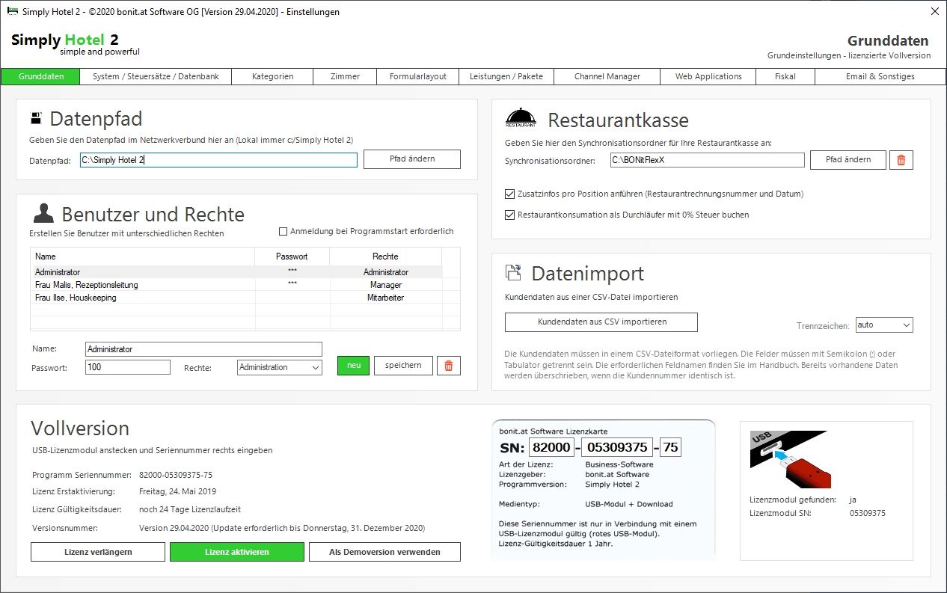Image resolution: width=947 pixels, height=593 pixels.
Task: Close the Einstellungen window
Action: pyautogui.click(x=934, y=11)
